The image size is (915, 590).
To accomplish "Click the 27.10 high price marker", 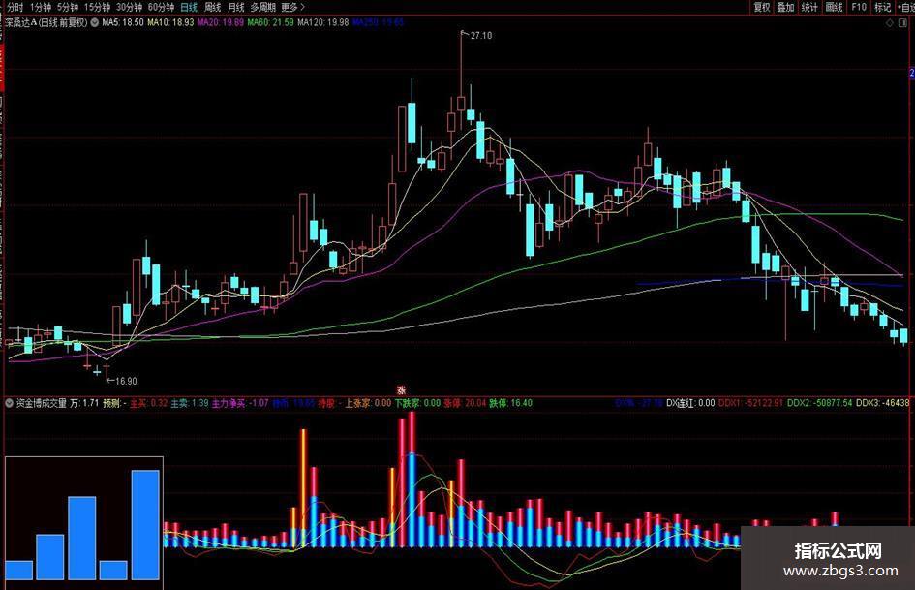I will [x=481, y=36].
